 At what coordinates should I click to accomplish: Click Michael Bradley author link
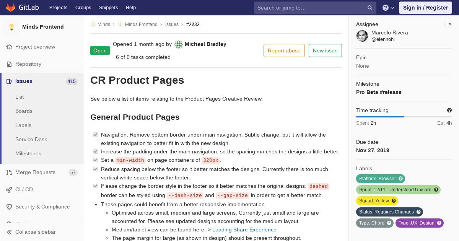tap(205, 44)
